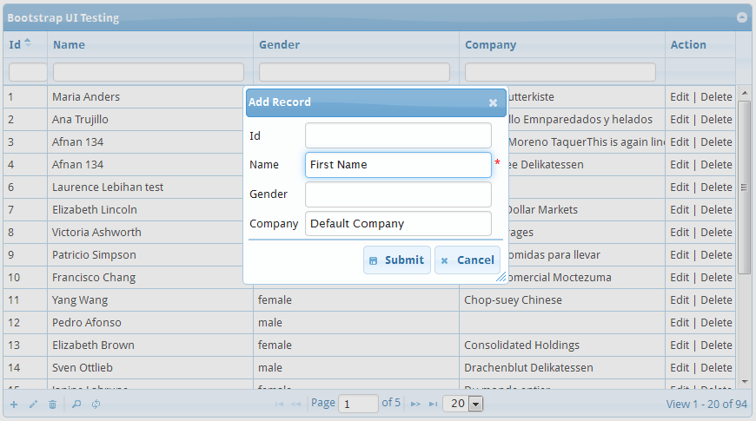The image size is (756, 421).
Task: Click the edit selected row pencil icon
Action: click(x=33, y=405)
